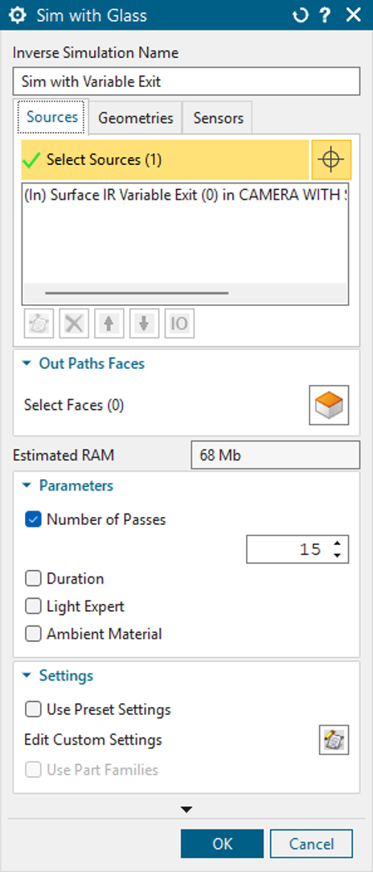Collapse the Out Paths Faces section
The image size is (373, 872).
coord(27,364)
